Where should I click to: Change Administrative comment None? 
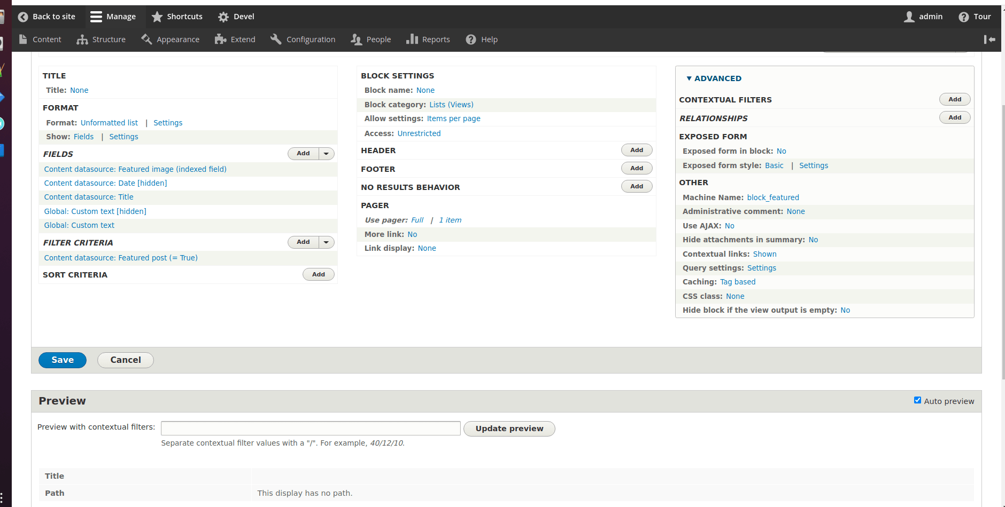point(795,211)
